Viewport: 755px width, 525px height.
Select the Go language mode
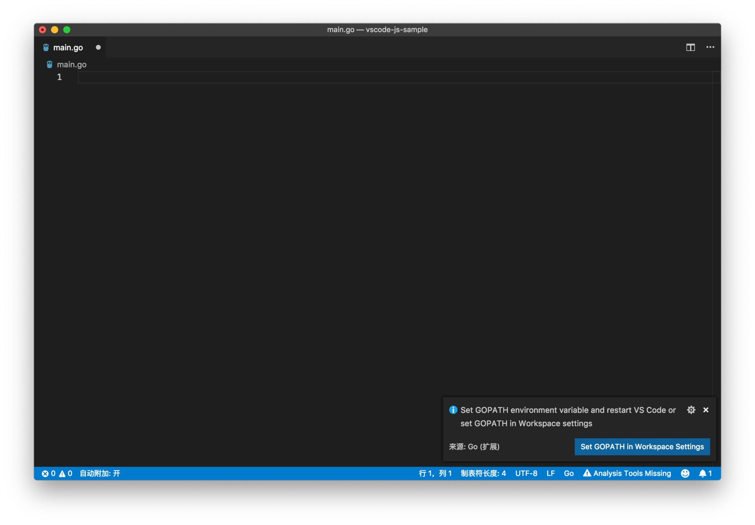tap(569, 474)
